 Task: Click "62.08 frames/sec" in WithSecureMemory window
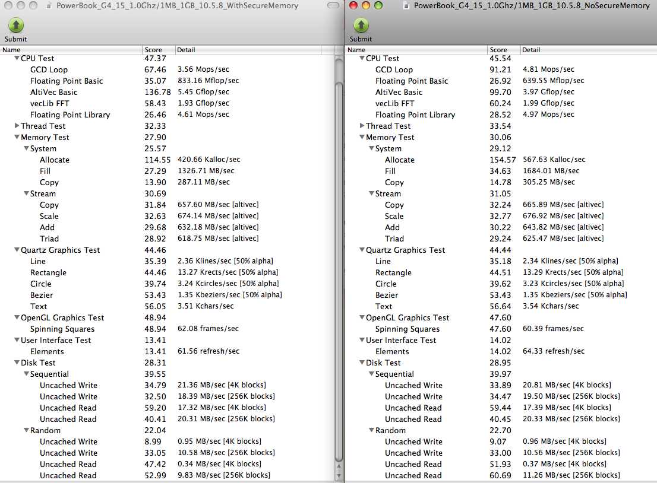click(209, 329)
